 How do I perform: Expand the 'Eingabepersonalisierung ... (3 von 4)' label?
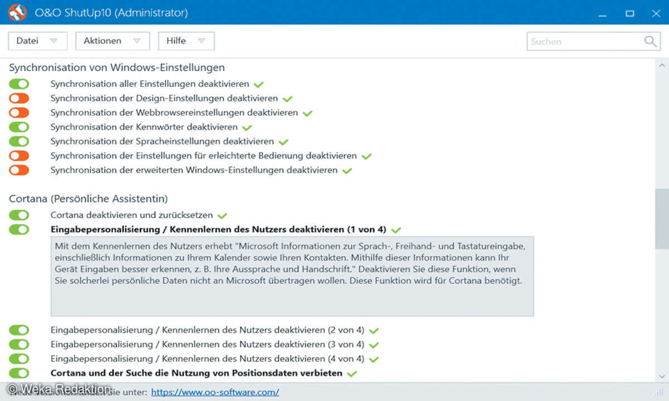pos(207,344)
